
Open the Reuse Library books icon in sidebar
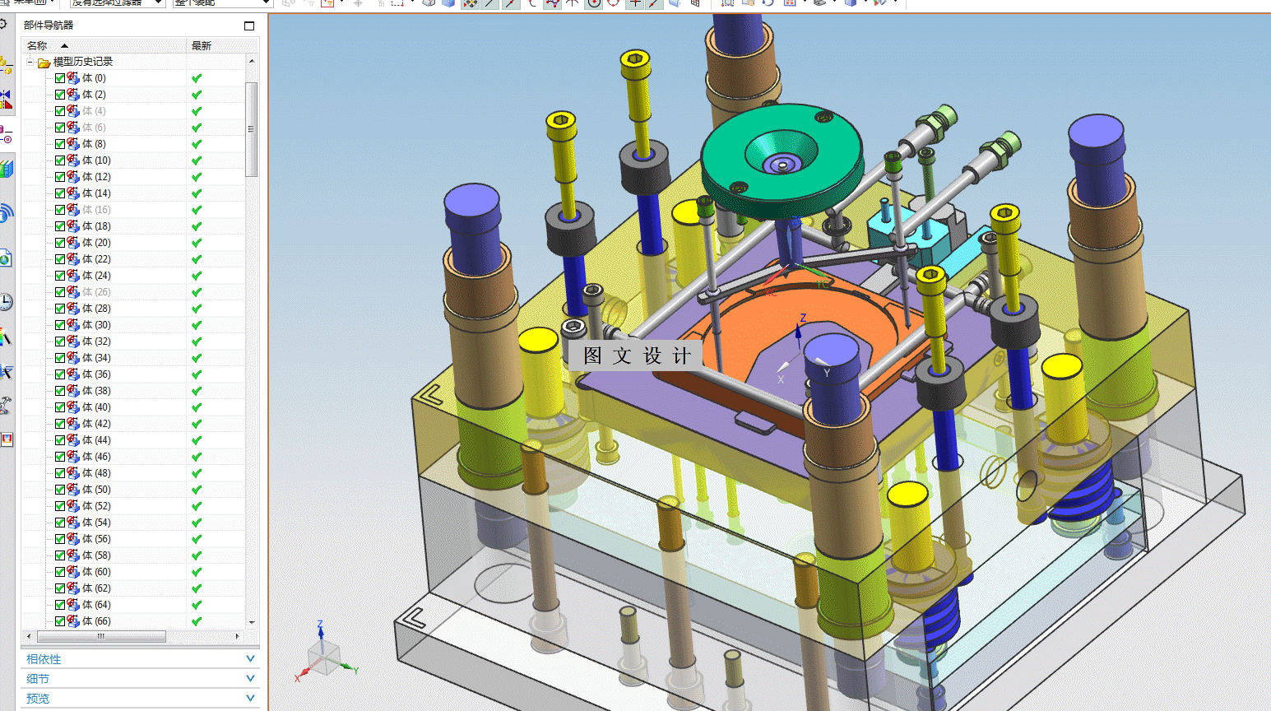tap(6, 170)
